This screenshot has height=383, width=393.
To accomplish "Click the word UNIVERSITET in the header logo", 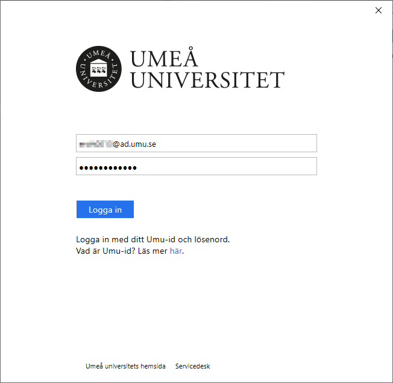I will pyautogui.click(x=207, y=80).
